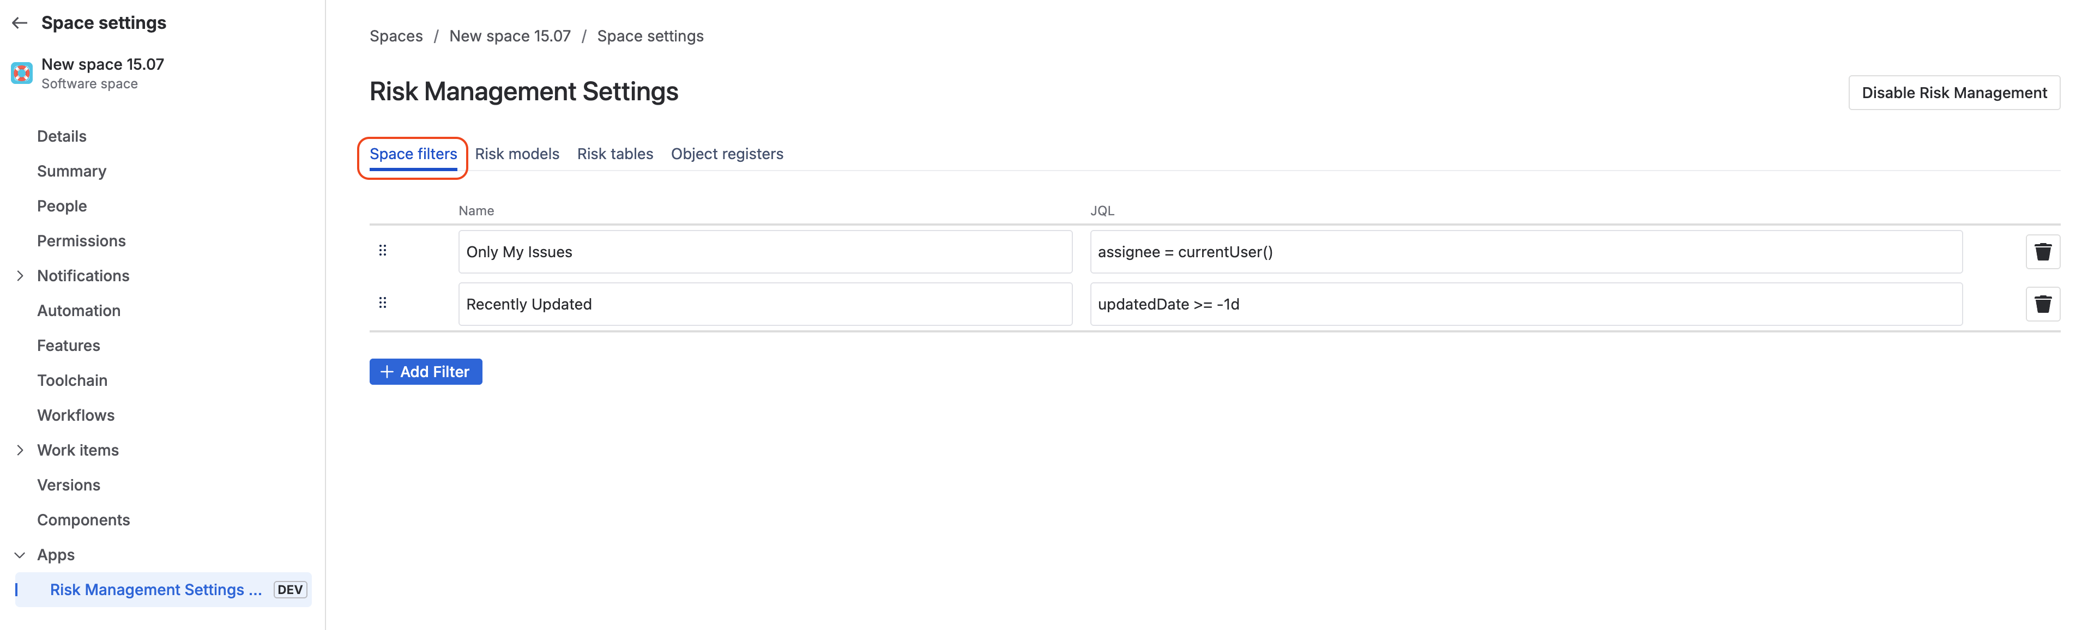Click the DEV badge in sidebar
Viewport: 2076px width, 630px height.
pyautogui.click(x=290, y=590)
